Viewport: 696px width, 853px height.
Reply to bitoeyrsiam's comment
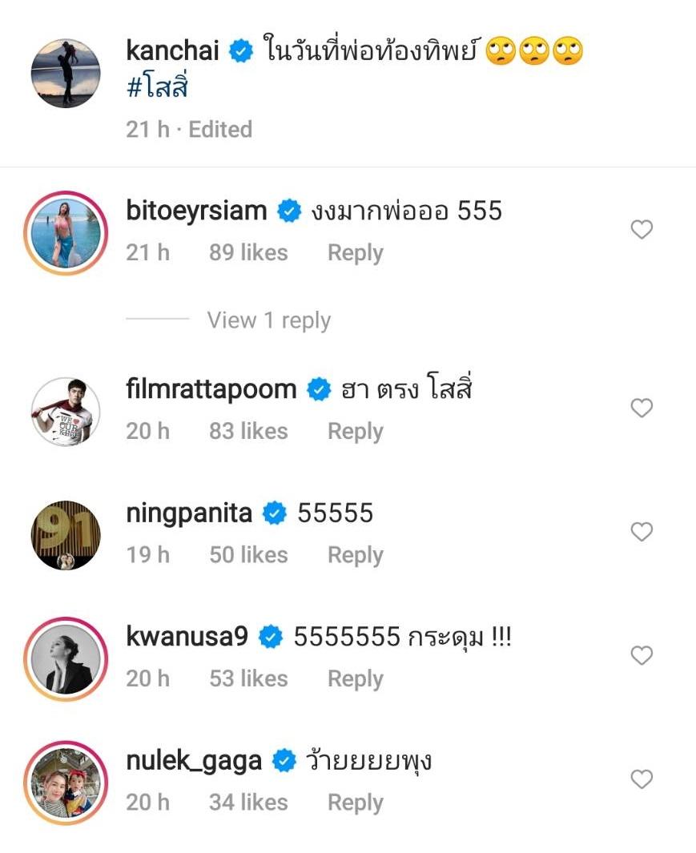click(355, 253)
